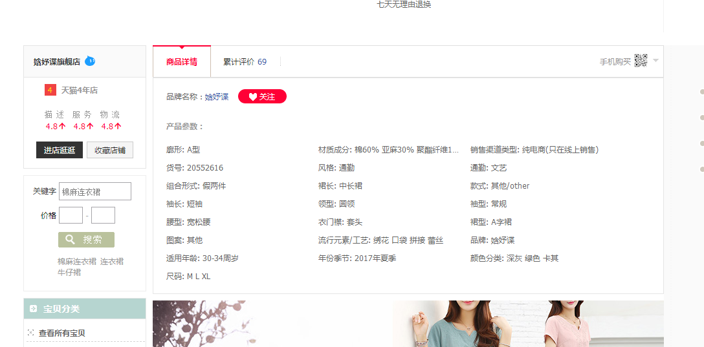
Task: Open the 查看所有宝贝 category link
Action: click(62, 333)
